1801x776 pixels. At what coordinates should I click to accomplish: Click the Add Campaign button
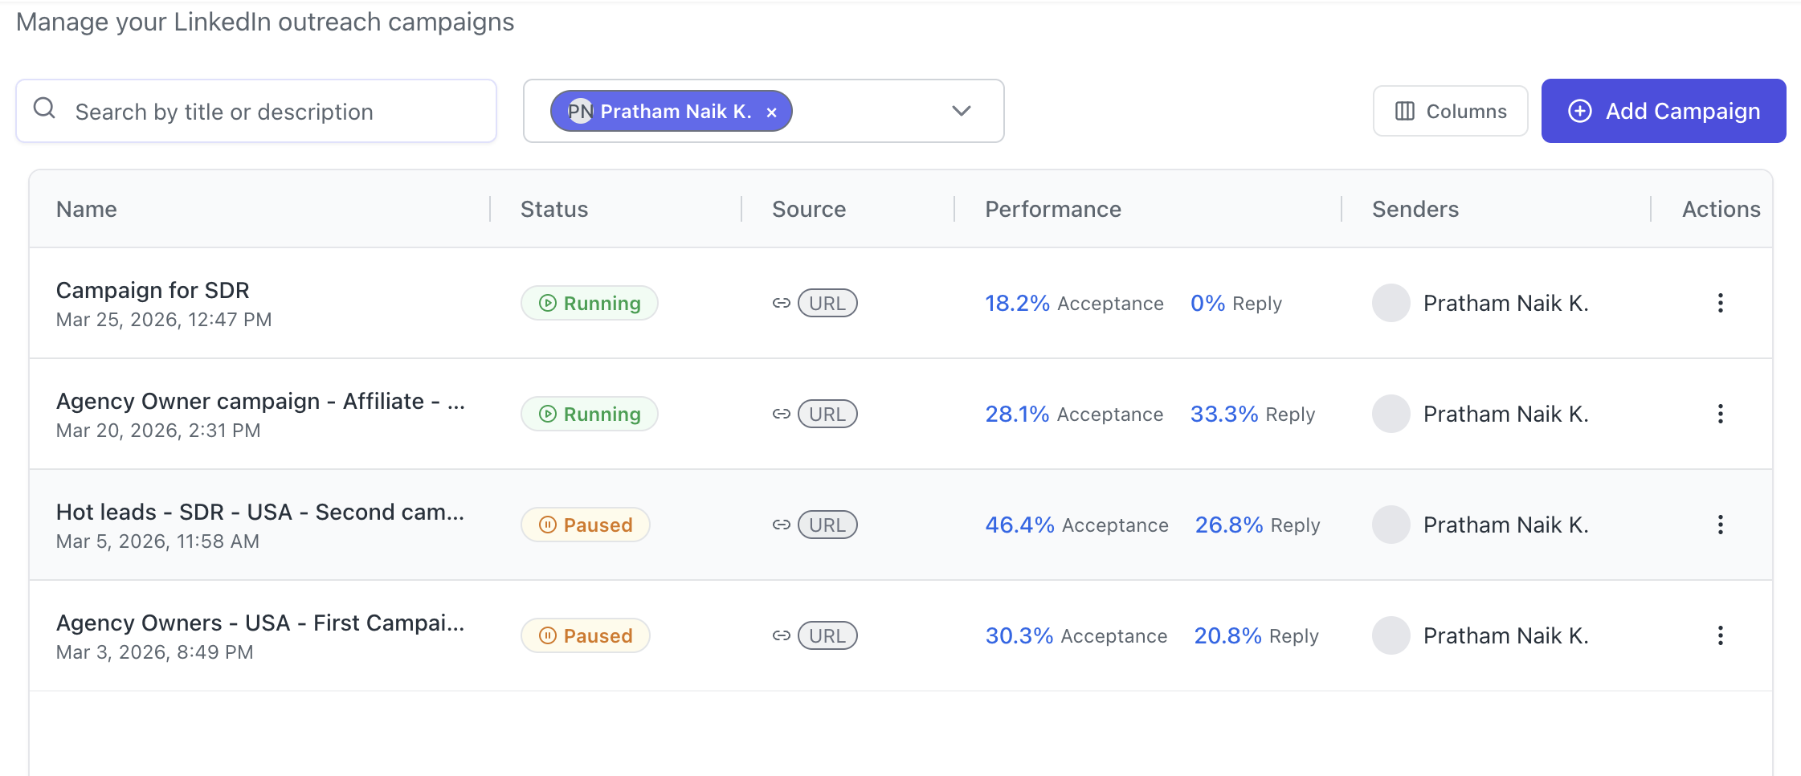(1663, 111)
